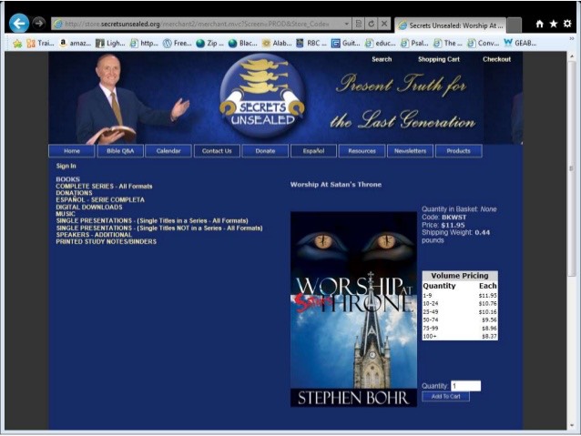The width and height of the screenshot is (581, 436).
Task: Open the Blac... bookmark
Action: (243, 43)
